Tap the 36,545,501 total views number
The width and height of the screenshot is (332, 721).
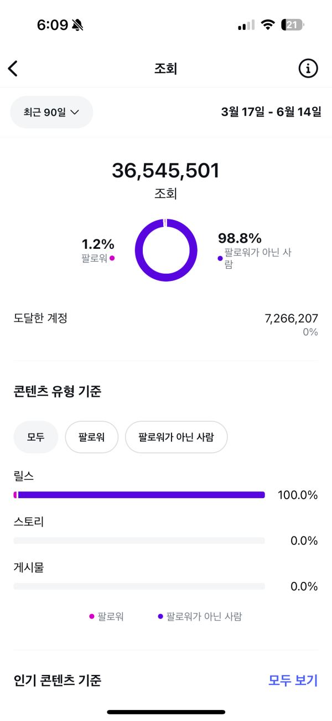(165, 171)
